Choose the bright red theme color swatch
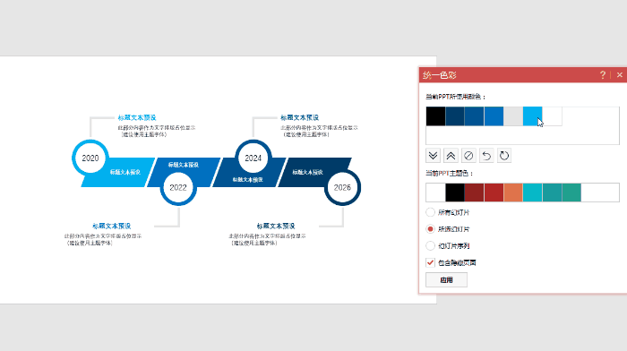 [494, 193]
